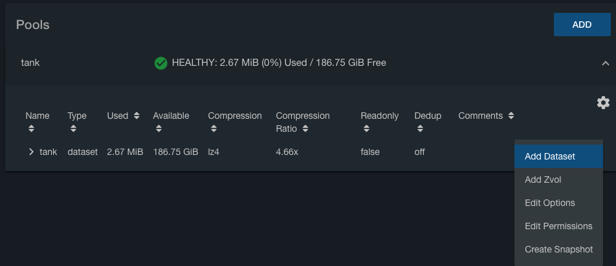Screen dimensions: 616x266
Task: Expand the tank dataset row
Action: click(30, 152)
